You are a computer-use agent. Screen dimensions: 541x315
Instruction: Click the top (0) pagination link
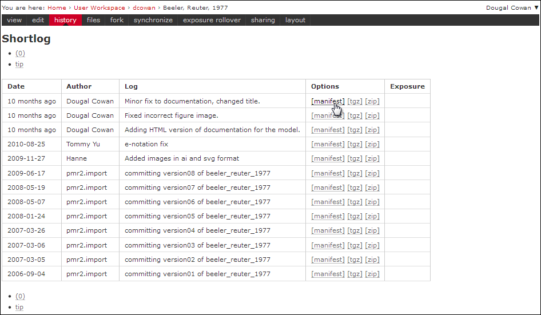pos(21,53)
